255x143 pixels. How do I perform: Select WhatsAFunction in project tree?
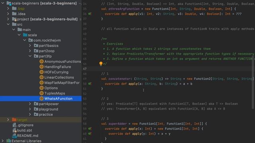(x=59, y=99)
